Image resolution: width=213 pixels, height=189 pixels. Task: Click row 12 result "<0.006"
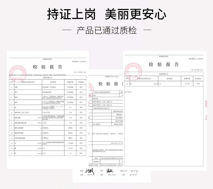click(70, 143)
